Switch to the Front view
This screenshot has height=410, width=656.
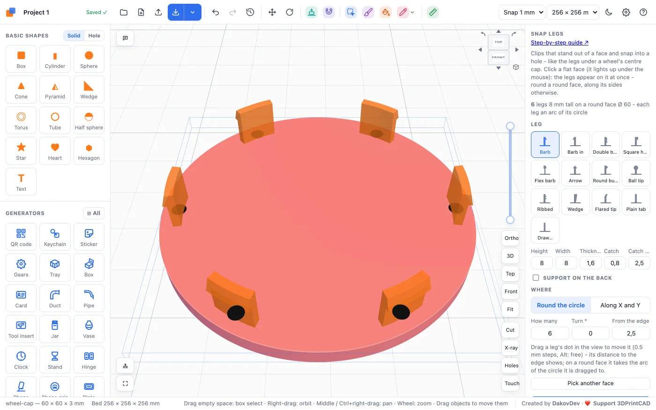[511, 291]
